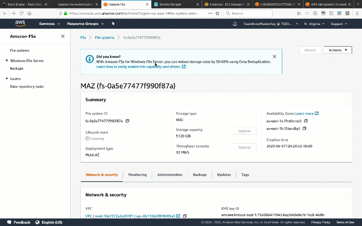The height and width of the screenshot is (226, 362).
Task: Expand the Resource Groups menu
Action: (x=85, y=24)
